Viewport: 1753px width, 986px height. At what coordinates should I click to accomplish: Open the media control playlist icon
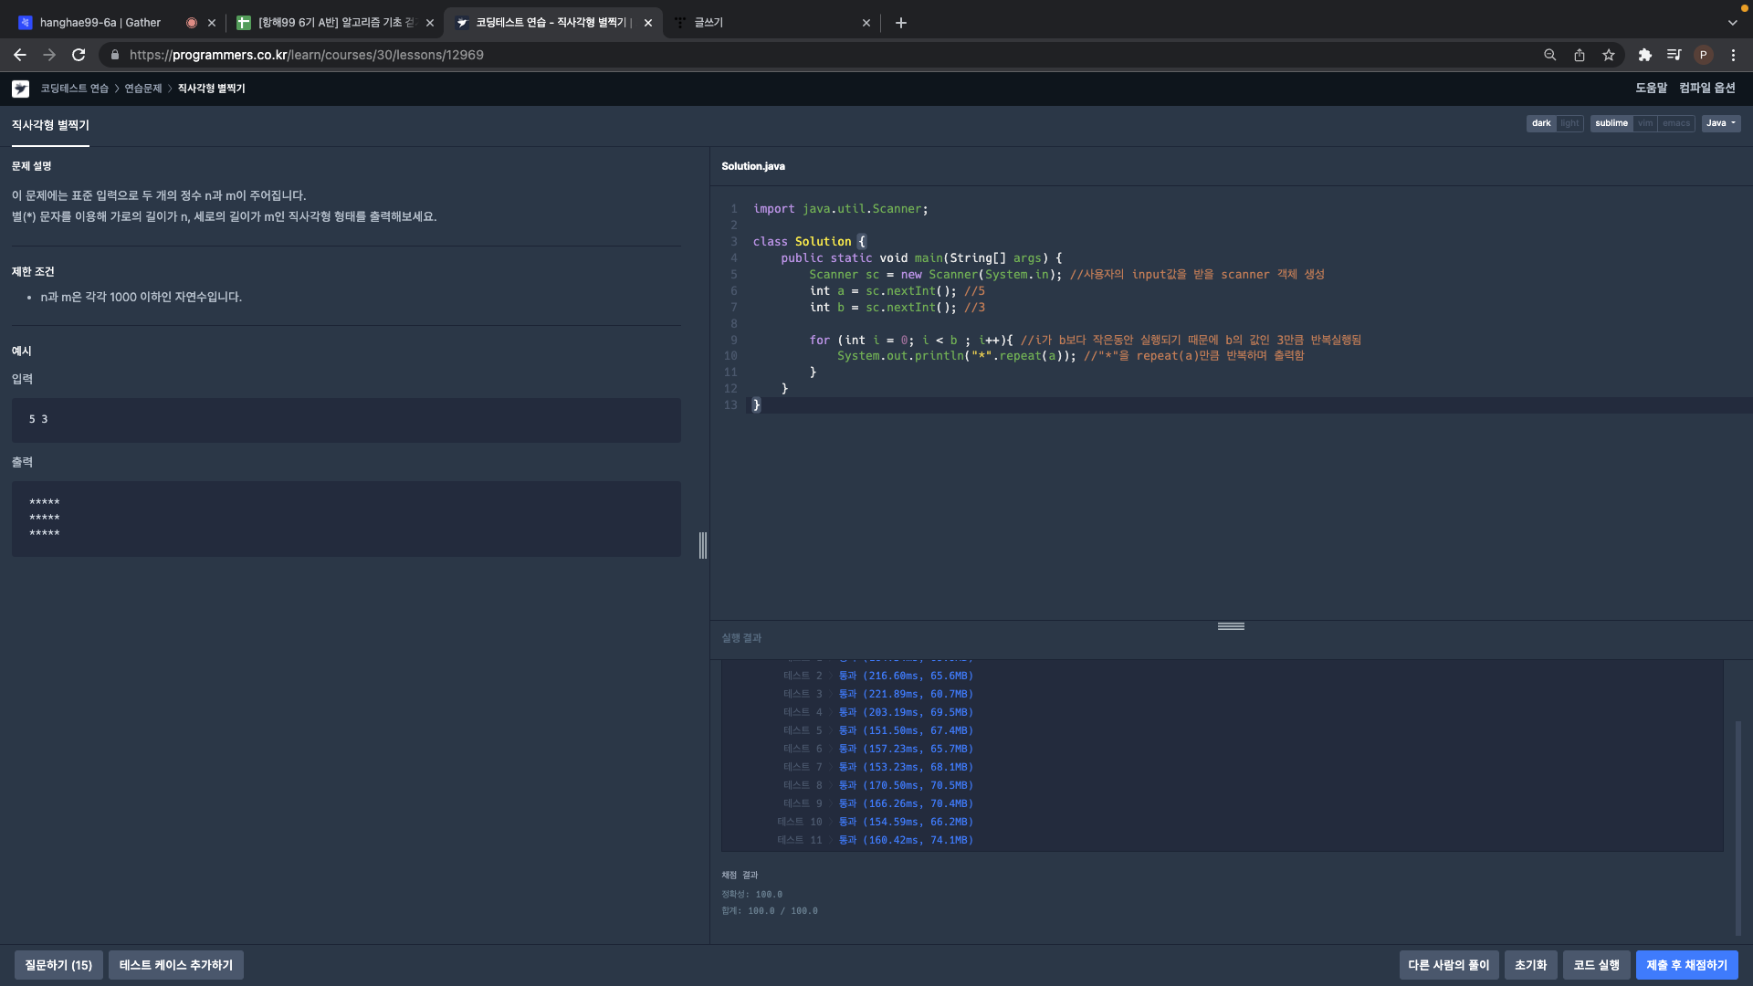point(1674,55)
